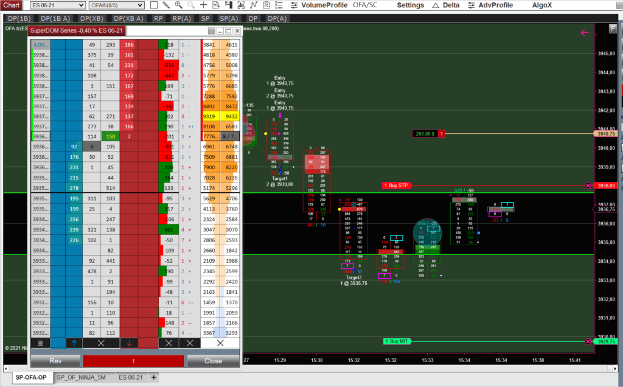The height and width of the screenshot is (387, 623).
Task: Open the indicators line icon
Action: (254, 5)
